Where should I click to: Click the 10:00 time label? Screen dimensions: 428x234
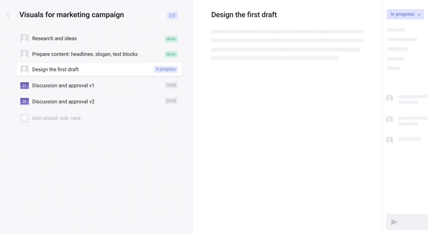coord(171,85)
